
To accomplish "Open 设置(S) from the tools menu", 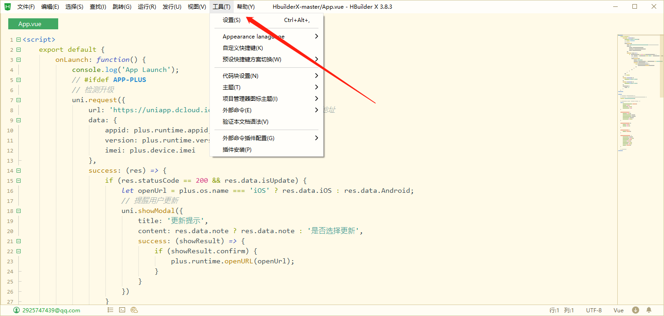I will tap(231, 20).
